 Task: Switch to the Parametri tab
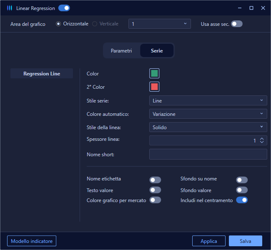click(121, 50)
